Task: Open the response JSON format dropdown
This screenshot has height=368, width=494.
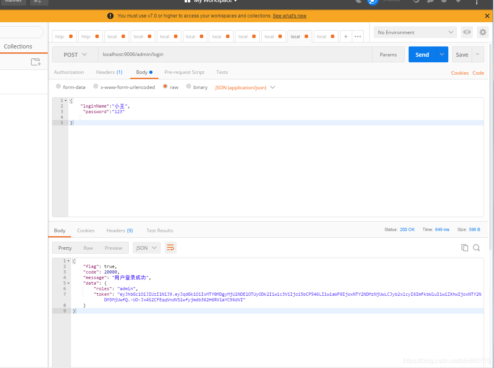Action: click(x=147, y=248)
